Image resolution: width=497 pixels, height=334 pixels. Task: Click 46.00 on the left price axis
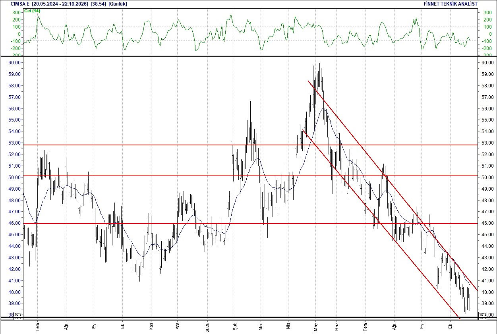tap(14, 223)
